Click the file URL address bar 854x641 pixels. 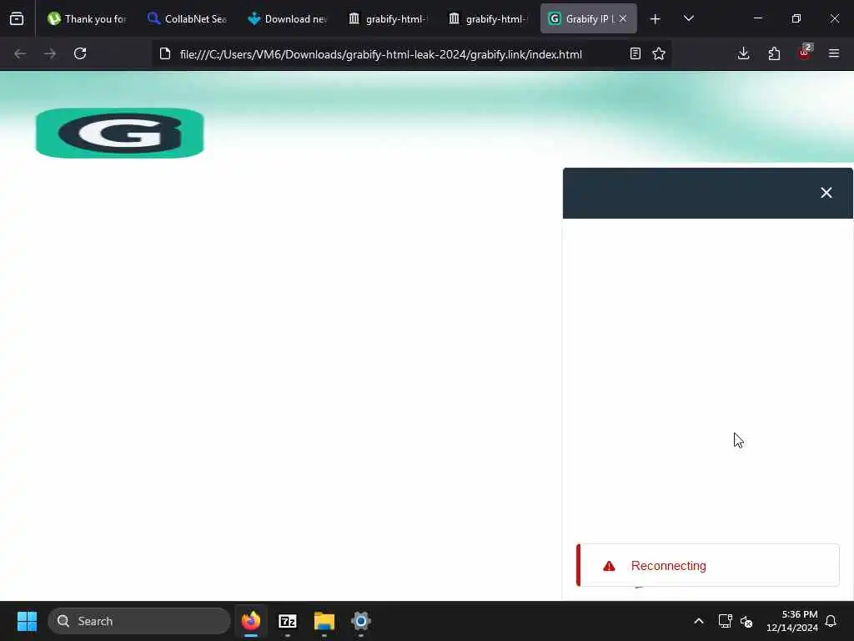(380, 54)
